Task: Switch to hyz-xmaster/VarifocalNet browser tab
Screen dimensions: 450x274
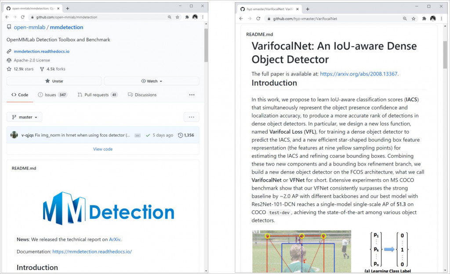Action: pyautogui.click(x=269, y=9)
